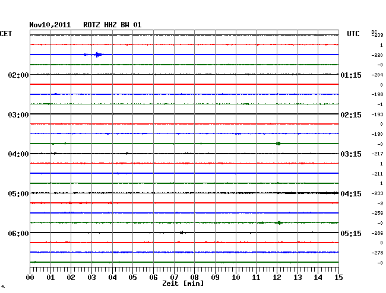
Task: Click the 01:15 UTC time label
Action: [351, 75]
